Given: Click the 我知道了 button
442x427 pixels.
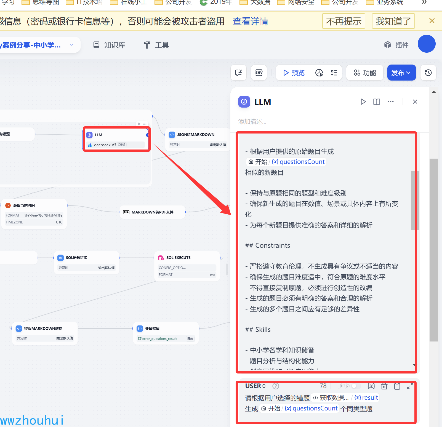Looking at the screenshot, I should [x=393, y=21].
